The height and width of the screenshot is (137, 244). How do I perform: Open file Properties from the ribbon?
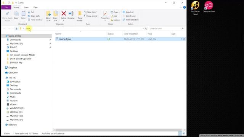click(x=105, y=16)
